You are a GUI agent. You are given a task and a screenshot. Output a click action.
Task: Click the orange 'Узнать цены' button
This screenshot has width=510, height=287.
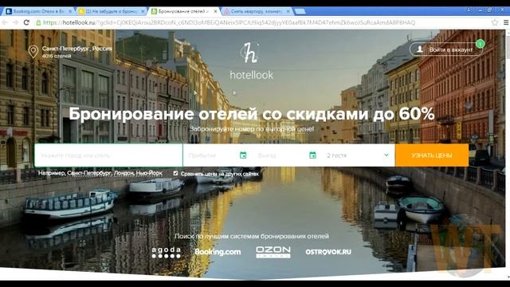(432, 155)
